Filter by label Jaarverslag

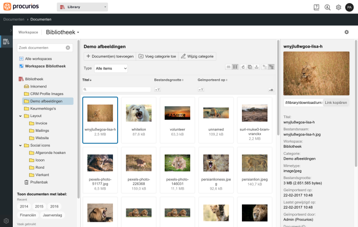tap(53, 215)
